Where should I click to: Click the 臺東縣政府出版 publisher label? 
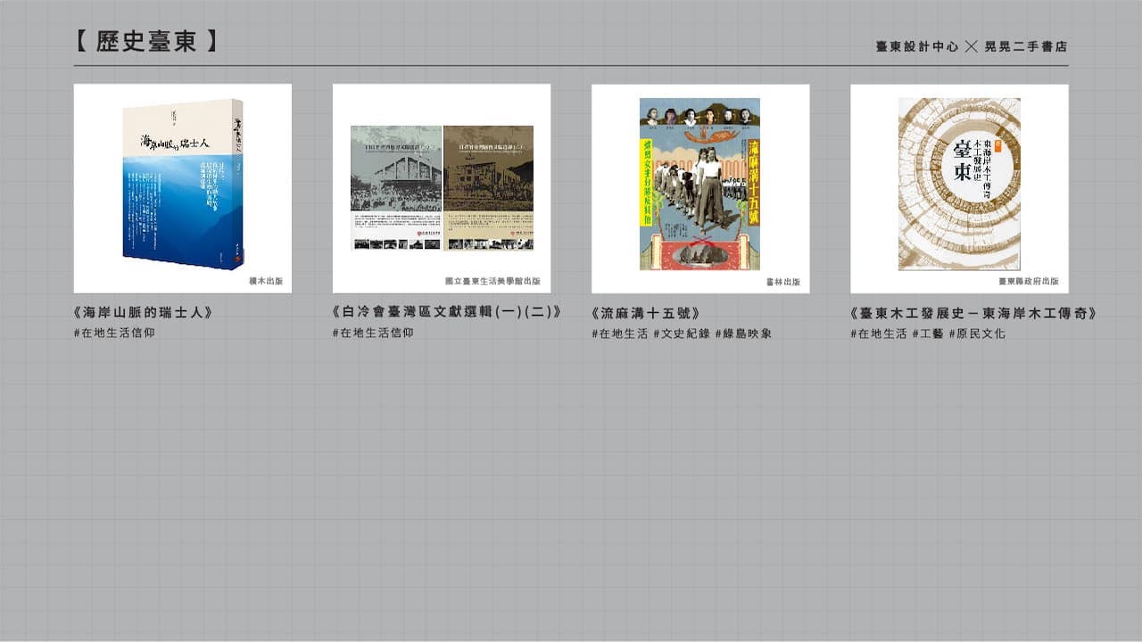(1029, 281)
